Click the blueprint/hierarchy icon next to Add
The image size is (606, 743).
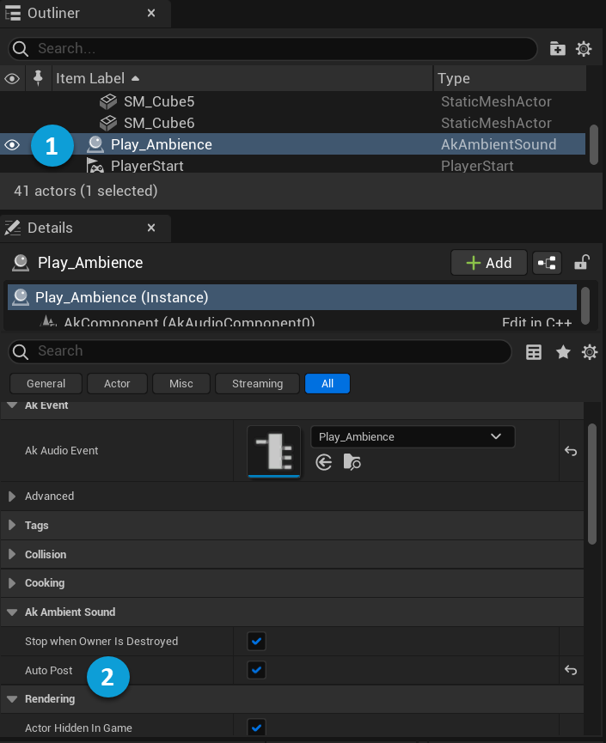(547, 263)
